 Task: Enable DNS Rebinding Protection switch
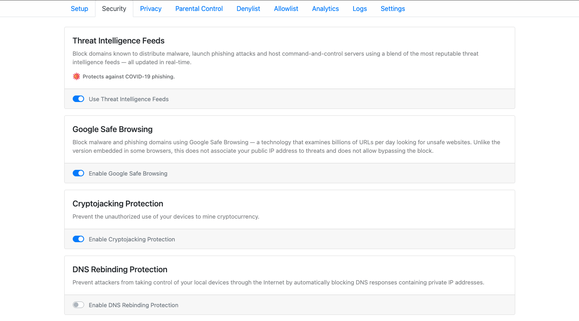(78, 305)
